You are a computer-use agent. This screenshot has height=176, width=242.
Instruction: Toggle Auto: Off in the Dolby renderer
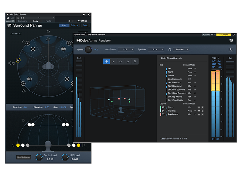click(206, 35)
